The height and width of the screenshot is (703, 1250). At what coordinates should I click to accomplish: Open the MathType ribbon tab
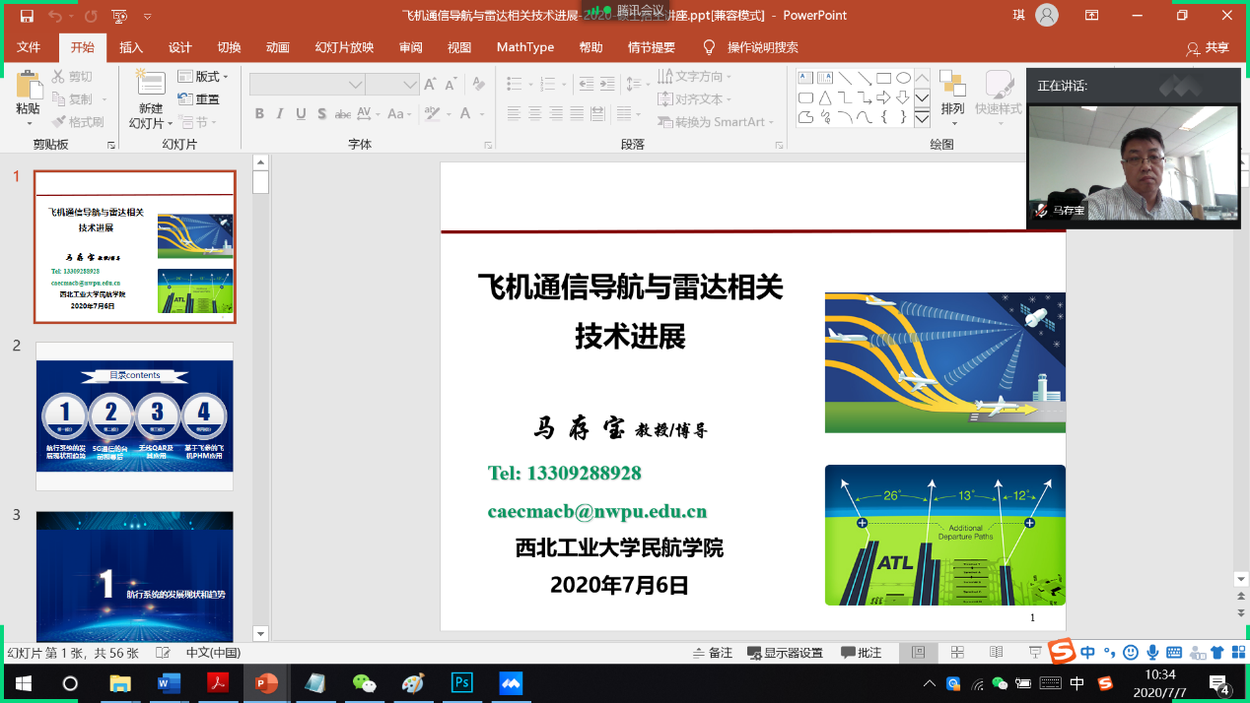pyautogui.click(x=524, y=46)
